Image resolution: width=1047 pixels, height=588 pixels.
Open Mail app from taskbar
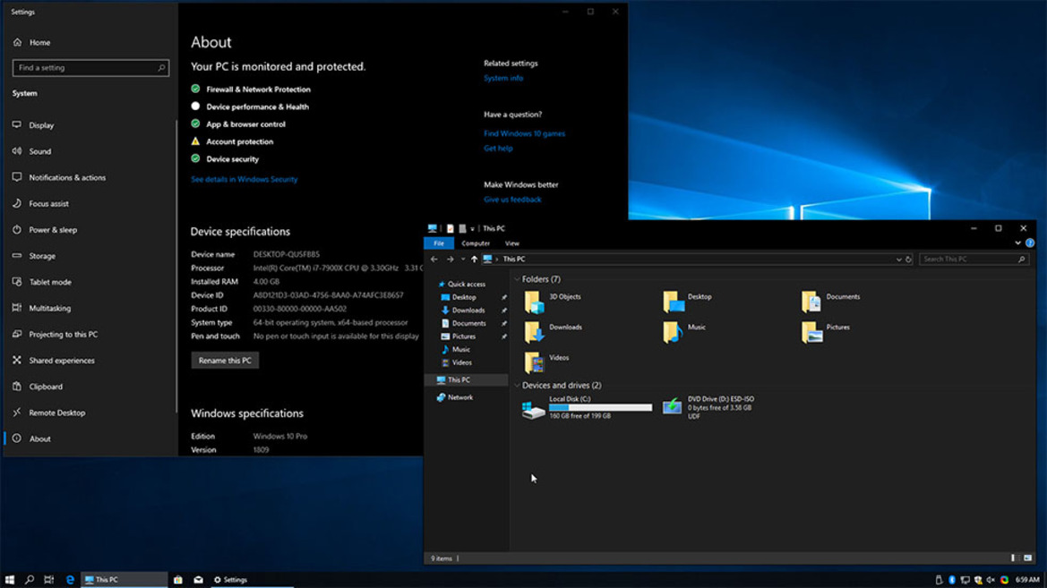click(198, 579)
